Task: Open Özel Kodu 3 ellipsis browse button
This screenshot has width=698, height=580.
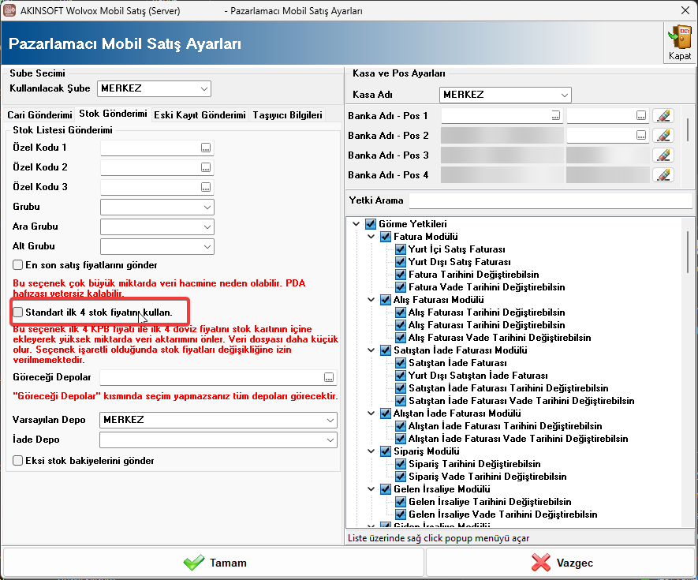Action: click(206, 187)
